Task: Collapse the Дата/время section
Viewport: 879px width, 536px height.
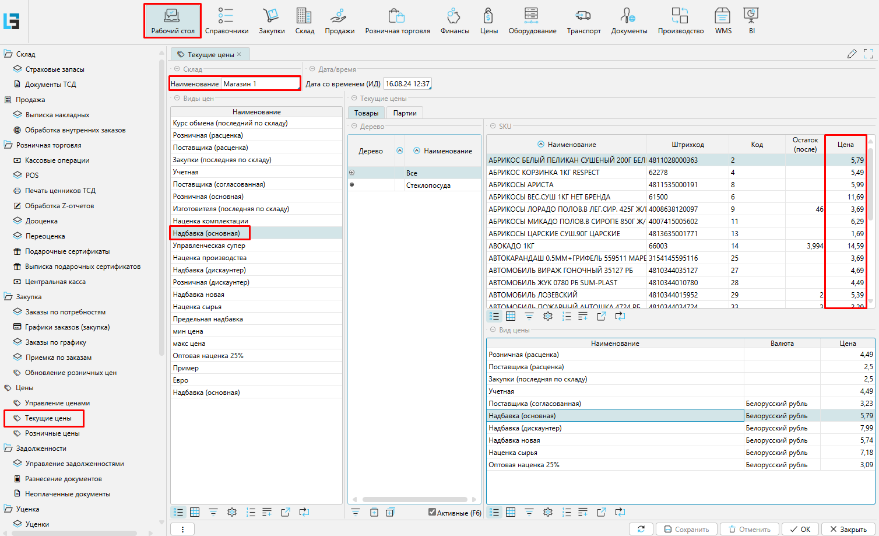Action: point(312,69)
